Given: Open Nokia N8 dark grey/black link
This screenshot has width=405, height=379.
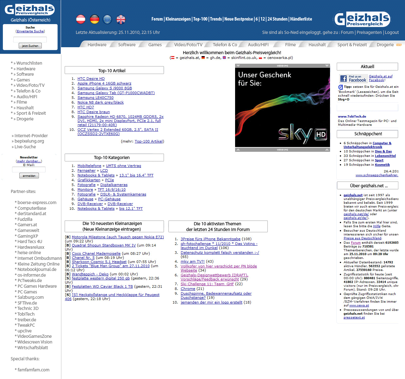Looking at the screenshot, I should click(101, 102).
